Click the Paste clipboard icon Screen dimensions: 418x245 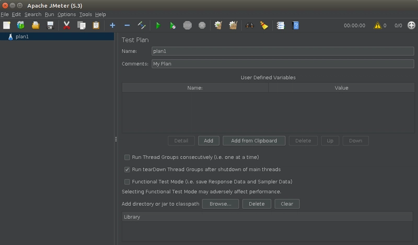point(96,25)
